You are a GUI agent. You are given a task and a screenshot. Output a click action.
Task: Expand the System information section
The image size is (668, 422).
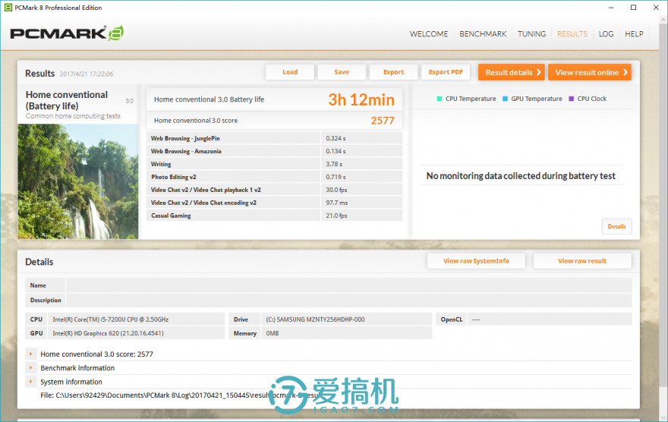tap(30, 382)
